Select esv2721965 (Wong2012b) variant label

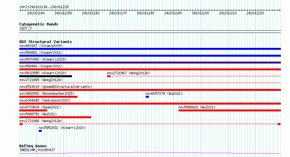click(41, 80)
